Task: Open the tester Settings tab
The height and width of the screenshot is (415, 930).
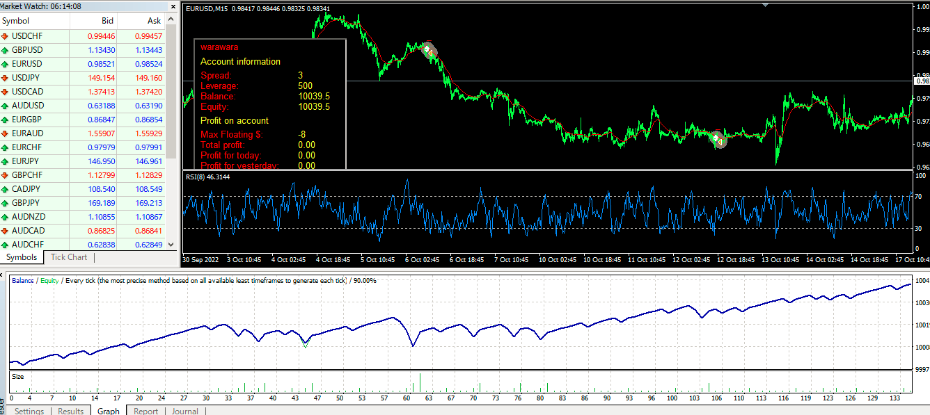Action: pos(29,411)
